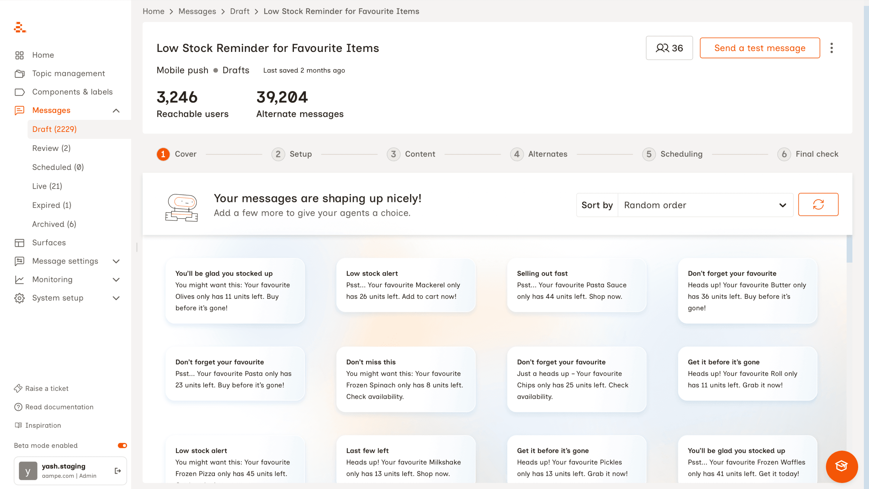
Task: Expand the System setup section
Action: pos(116,298)
